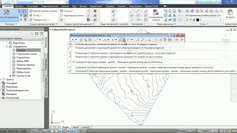Click the Redo icon in layout toolbar
The width and height of the screenshot is (237, 133).
[x=182, y=40]
